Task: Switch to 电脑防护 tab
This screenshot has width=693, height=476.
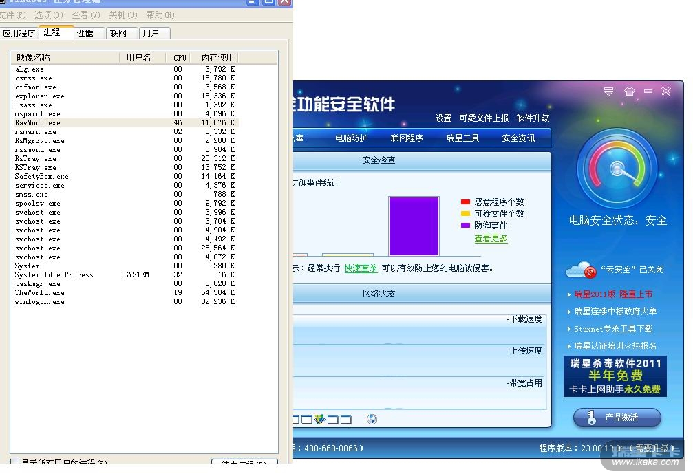Action: pyautogui.click(x=352, y=138)
